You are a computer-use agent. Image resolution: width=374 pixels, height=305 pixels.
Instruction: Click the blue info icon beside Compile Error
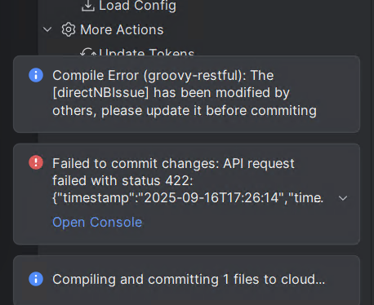coord(36,75)
